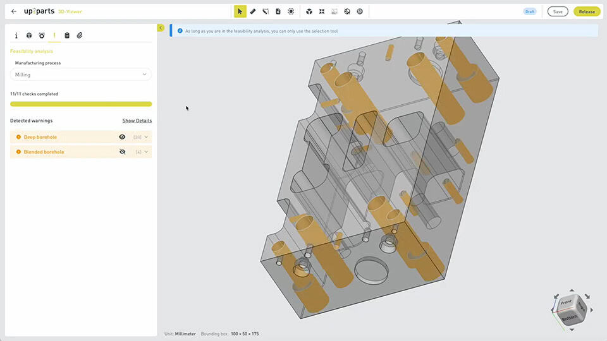607x341 pixels.
Task: Rotate view down with cube bottom arrow
Action: (x=572, y=330)
